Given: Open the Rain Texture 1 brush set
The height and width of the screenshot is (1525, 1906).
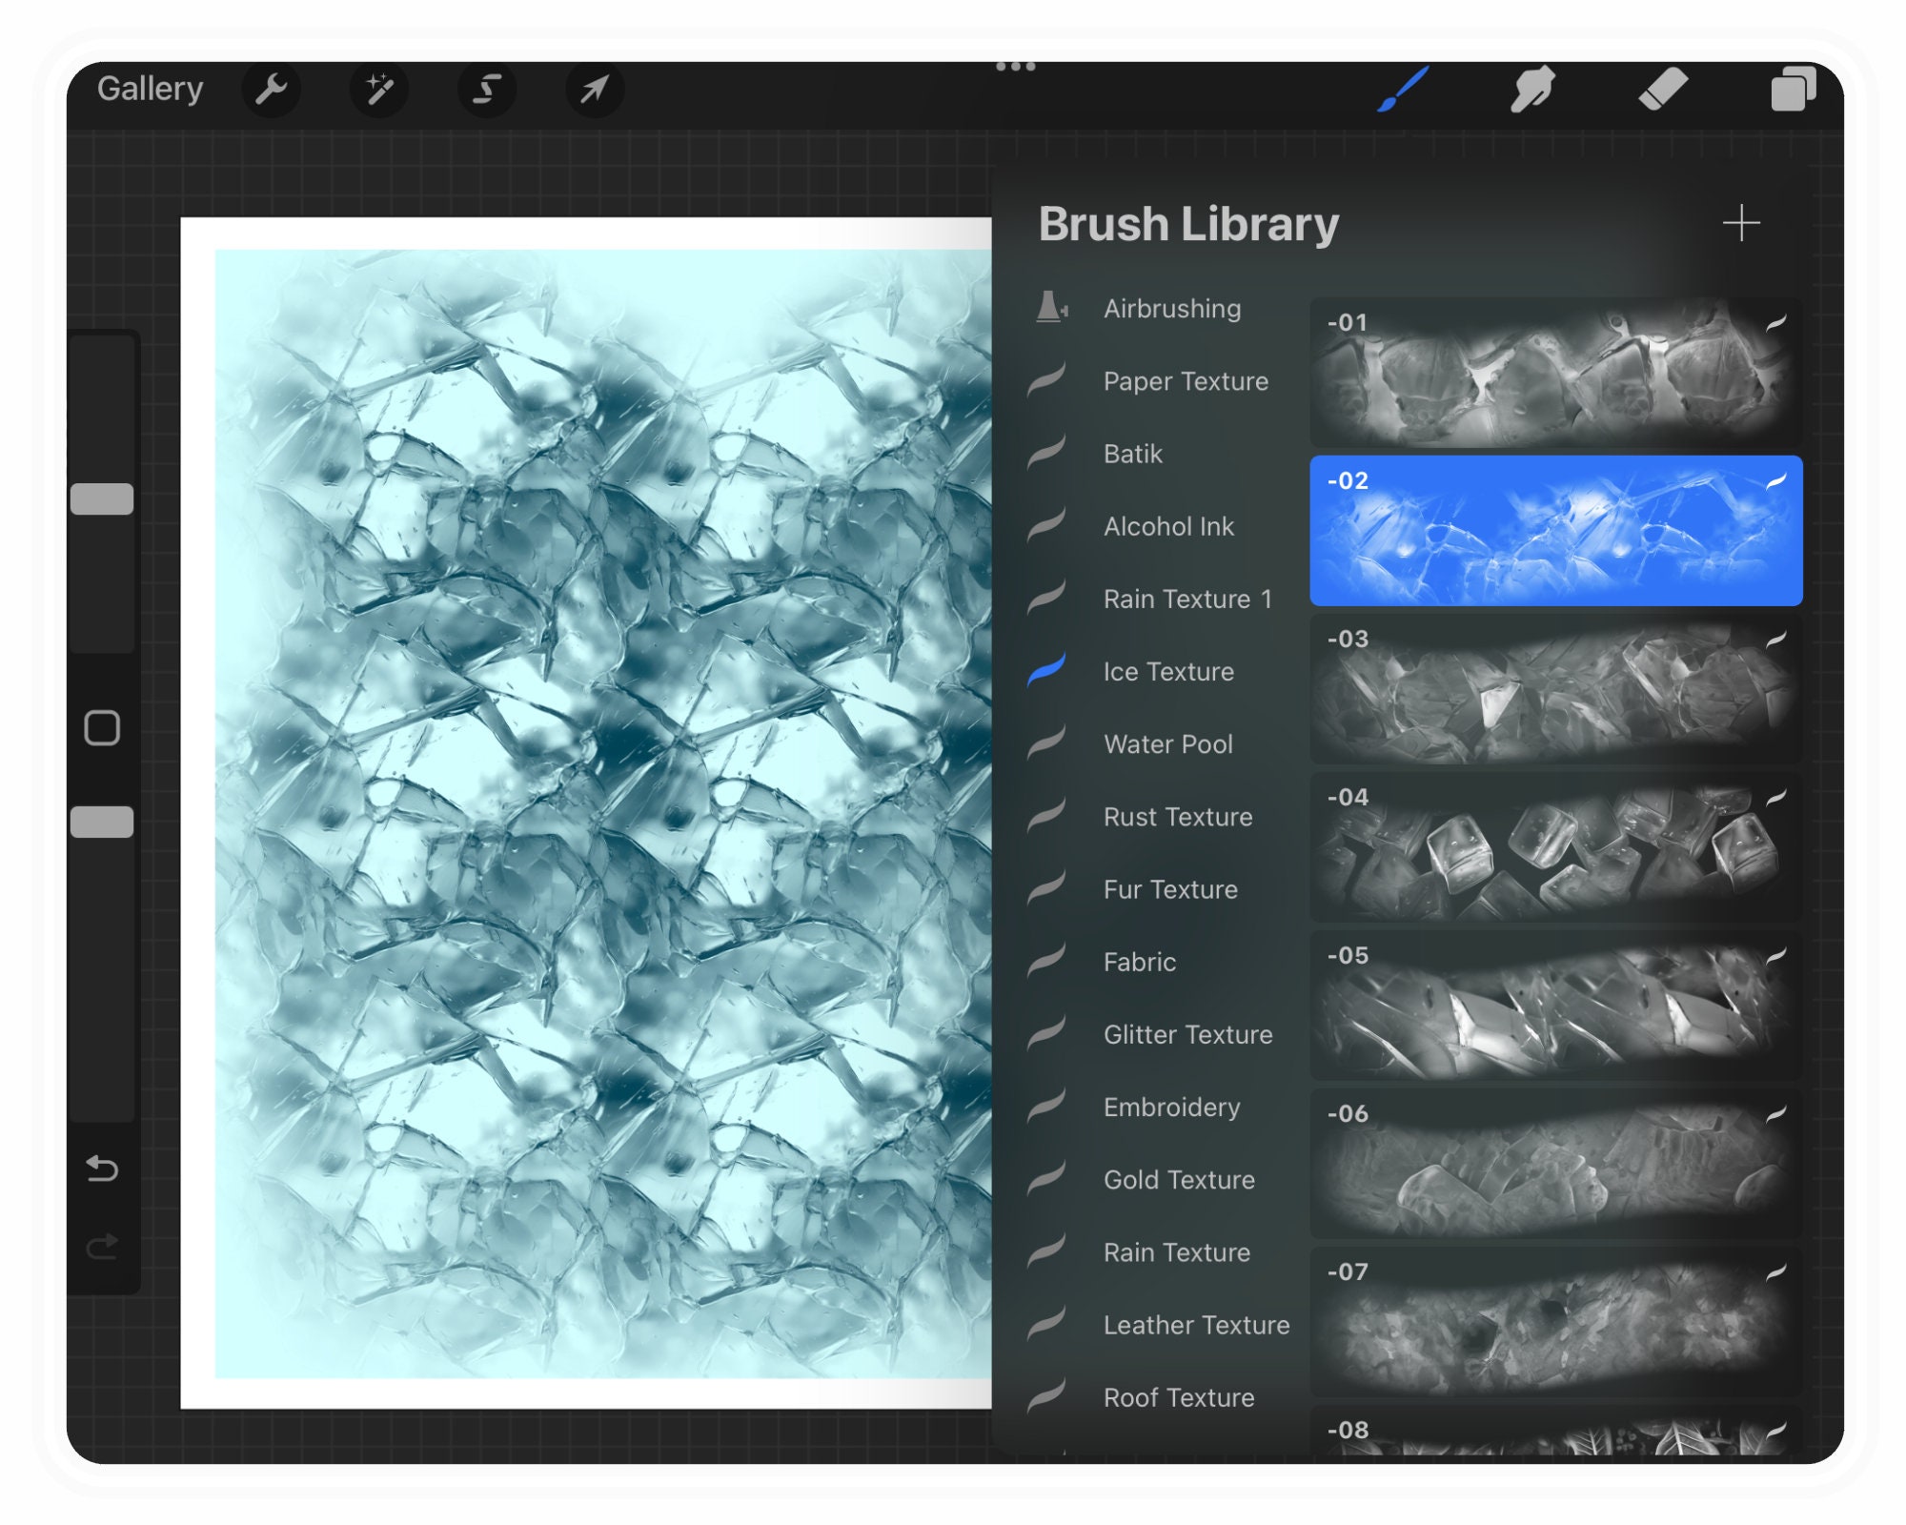Looking at the screenshot, I should [1186, 599].
